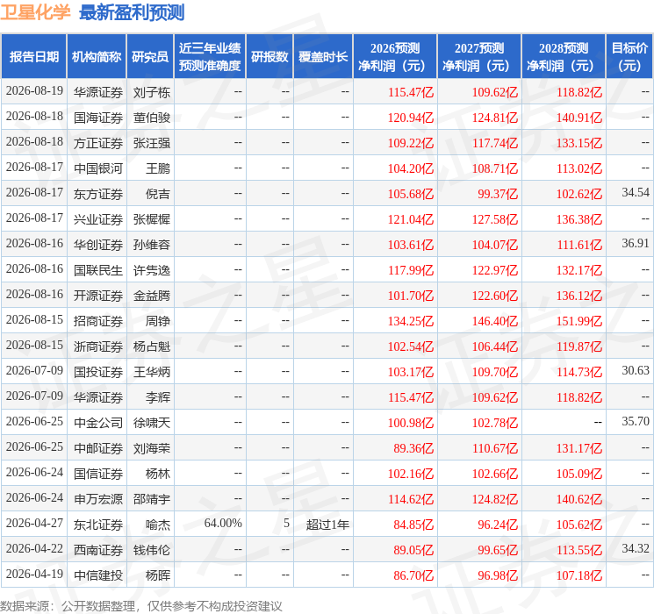Select the 东北证券 institution cell
Image resolution: width=654 pixels, height=614 pixels.
point(98,525)
